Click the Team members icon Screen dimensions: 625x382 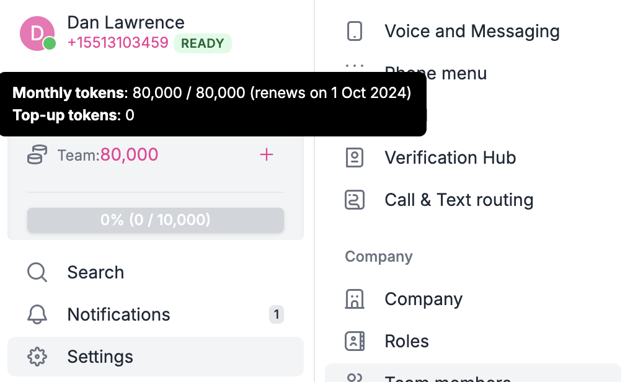point(354,378)
